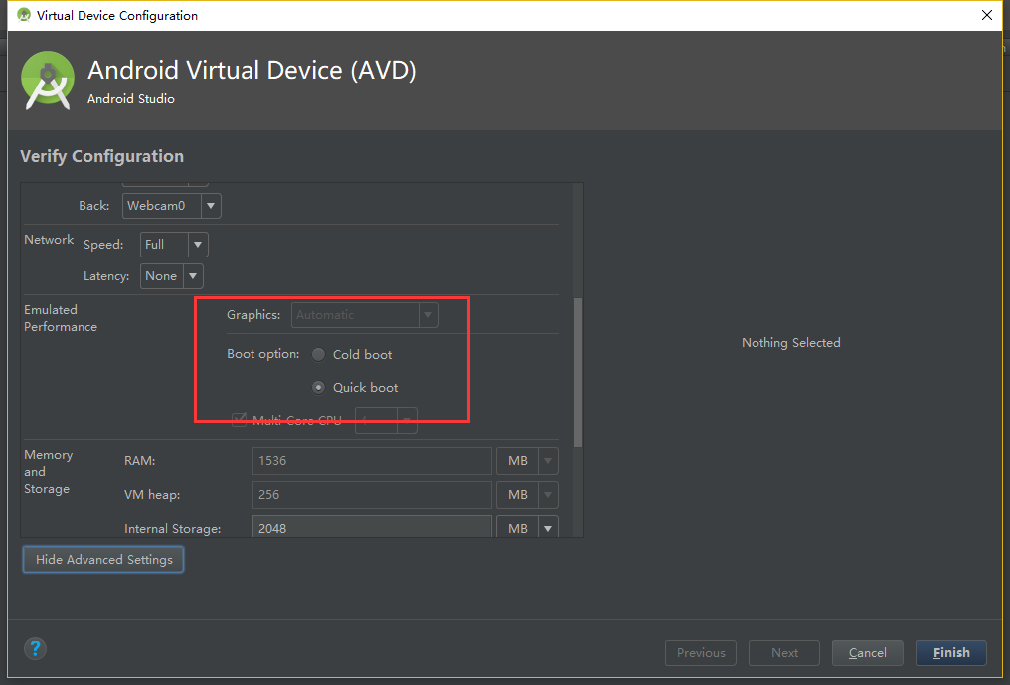Select the Quick boot radio button

318,388
